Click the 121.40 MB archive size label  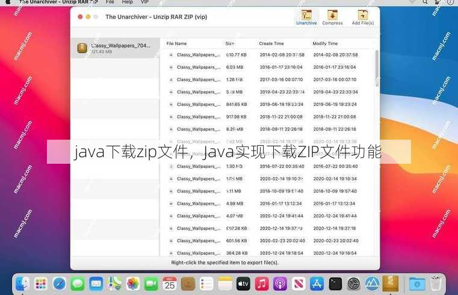(x=102, y=52)
